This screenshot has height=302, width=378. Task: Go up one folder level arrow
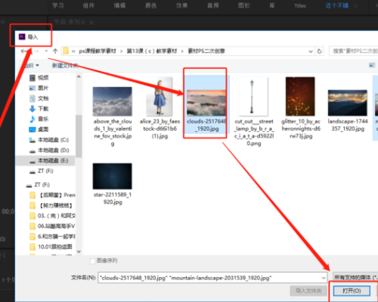pyautogui.click(x=55, y=51)
